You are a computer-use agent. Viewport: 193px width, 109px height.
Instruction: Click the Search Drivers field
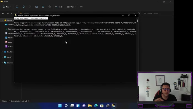(x=157, y=13)
